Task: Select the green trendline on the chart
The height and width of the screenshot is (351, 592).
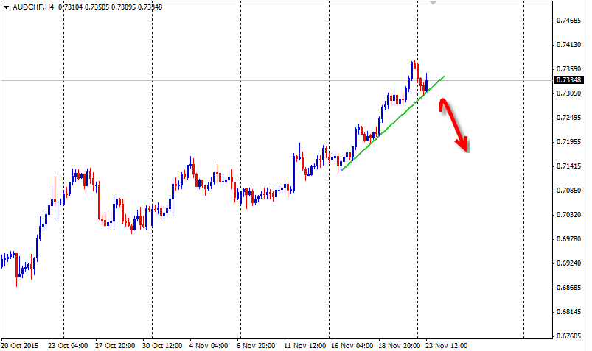Action: 393,124
